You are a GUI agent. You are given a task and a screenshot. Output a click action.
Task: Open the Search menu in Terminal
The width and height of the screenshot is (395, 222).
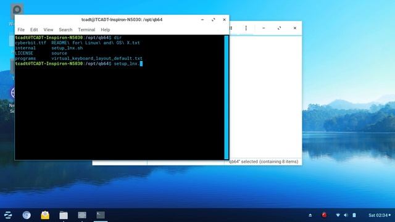(65, 30)
